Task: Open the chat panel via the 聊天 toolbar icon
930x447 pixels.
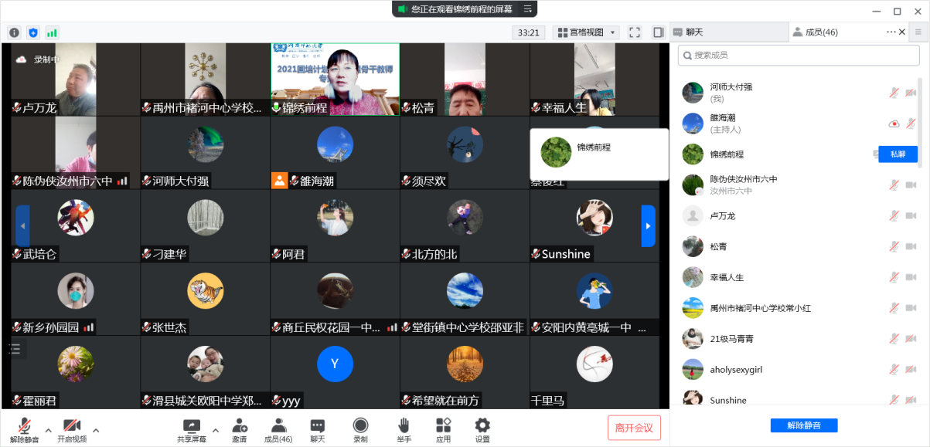Action: click(316, 428)
